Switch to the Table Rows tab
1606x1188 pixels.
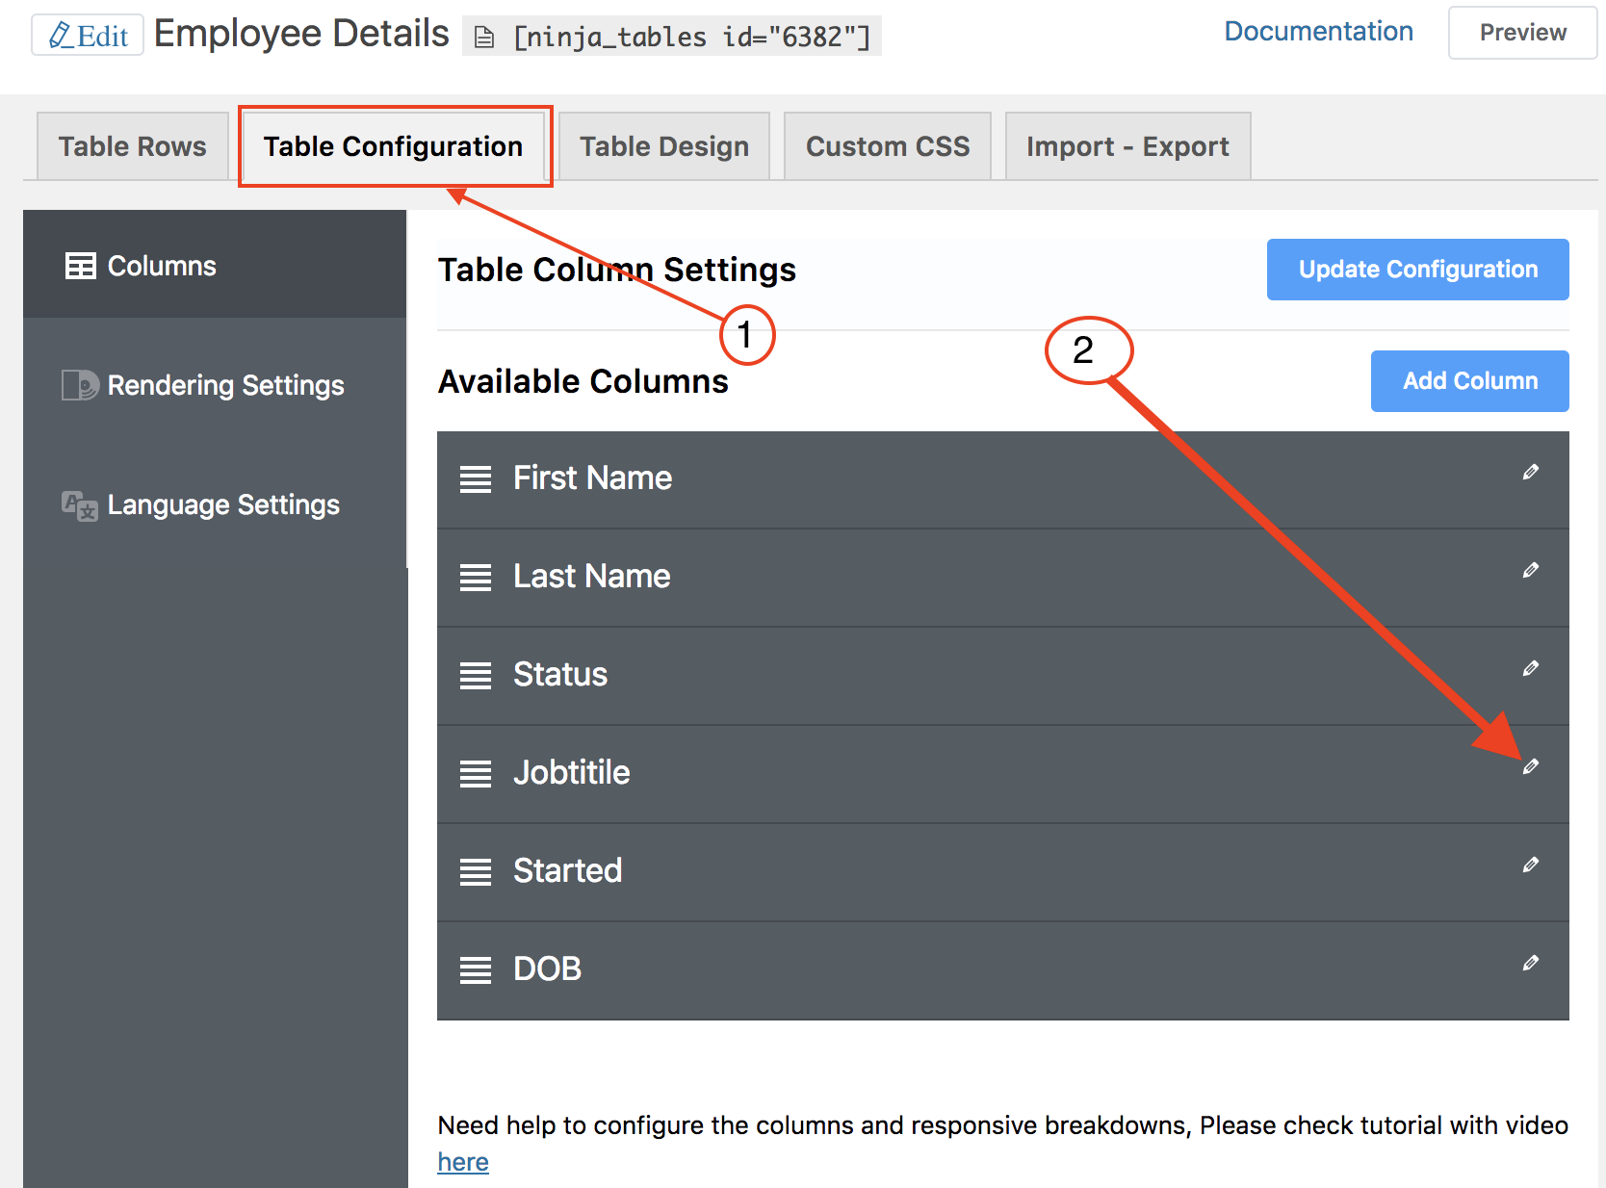click(131, 145)
